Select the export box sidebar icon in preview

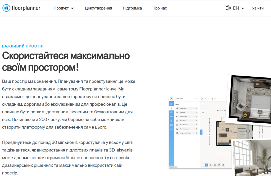pos(171,129)
